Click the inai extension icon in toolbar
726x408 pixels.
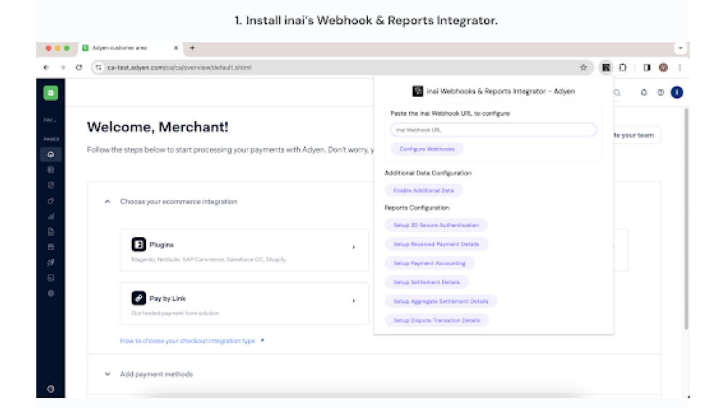[x=605, y=67]
